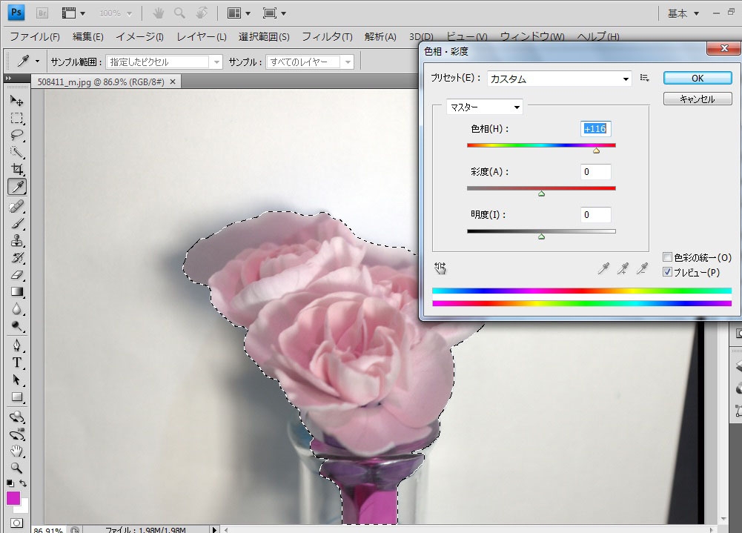
Task: Enable the 色彩の統一 colorize checkbox
Action: pos(668,257)
